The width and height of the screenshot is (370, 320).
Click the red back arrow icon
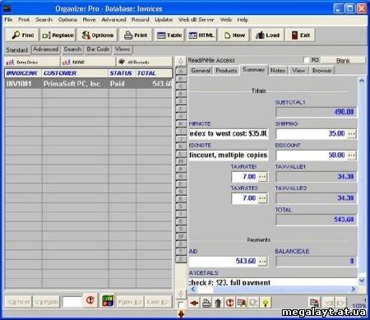[194, 303]
